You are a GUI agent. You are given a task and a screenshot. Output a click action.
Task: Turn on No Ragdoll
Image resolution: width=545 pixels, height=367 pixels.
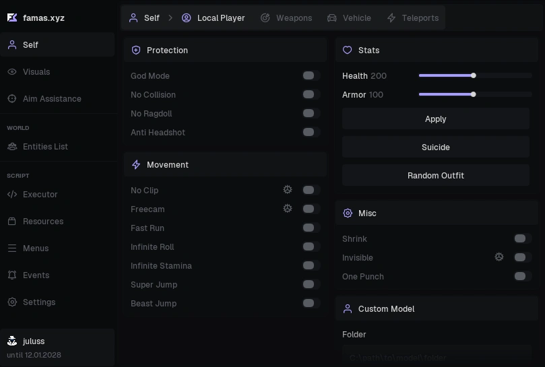pos(311,113)
